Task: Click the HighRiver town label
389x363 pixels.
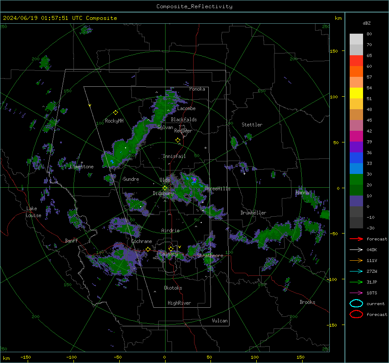Action: coord(179,303)
